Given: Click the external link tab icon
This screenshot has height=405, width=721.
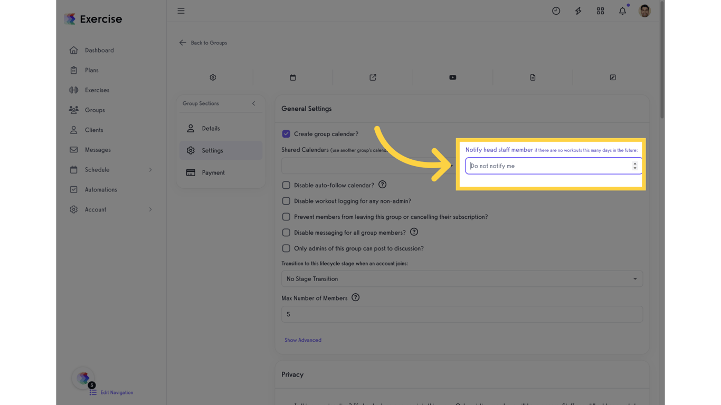Looking at the screenshot, I should (x=373, y=77).
